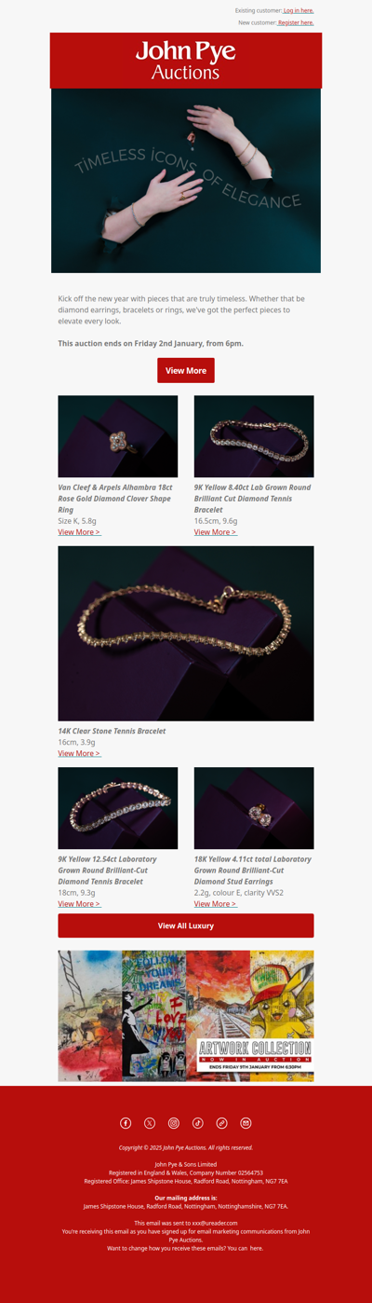View More link under 14K Clear Stone Bracelet
The image size is (372, 1303).
(x=80, y=753)
